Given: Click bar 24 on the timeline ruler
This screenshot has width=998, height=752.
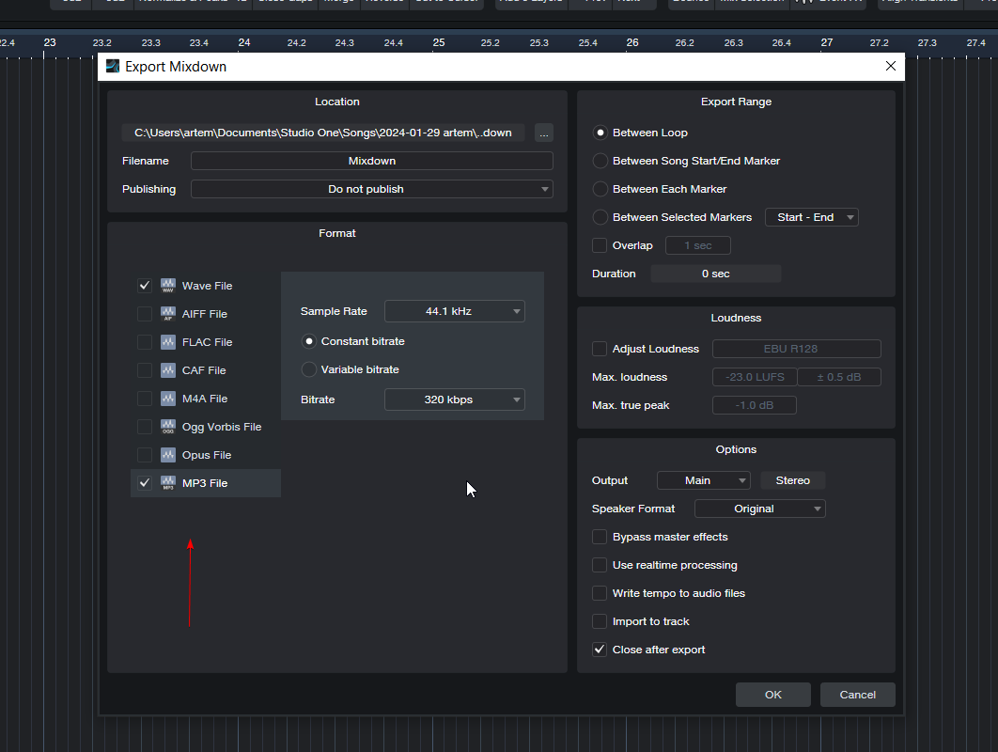Looking at the screenshot, I should coord(244,42).
